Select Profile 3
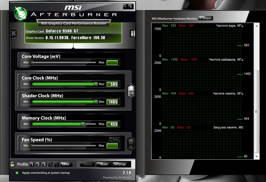Screen dimensions: 266x182 pos(44,164)
